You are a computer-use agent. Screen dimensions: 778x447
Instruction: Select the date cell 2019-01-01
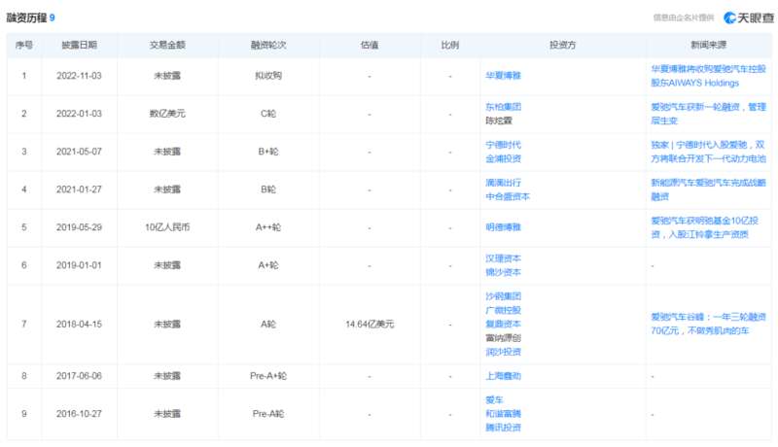pyautogui.click(x=79, y=265)
